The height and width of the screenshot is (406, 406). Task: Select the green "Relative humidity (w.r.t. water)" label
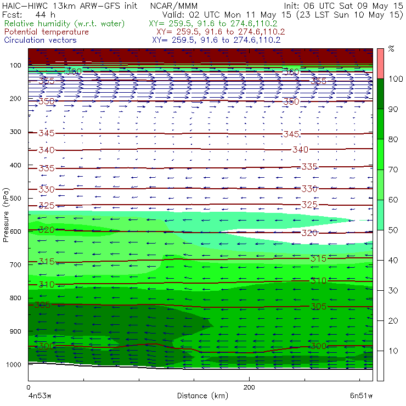click(65, 24)
